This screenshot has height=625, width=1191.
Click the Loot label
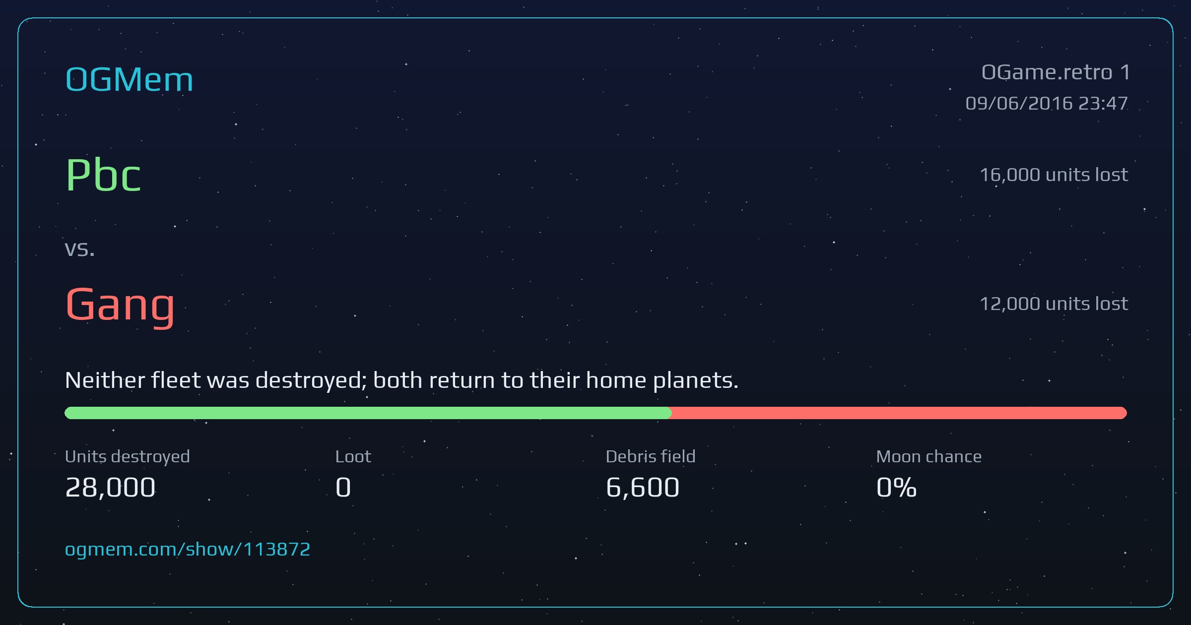pyautogui.click(x=353, y=456)
